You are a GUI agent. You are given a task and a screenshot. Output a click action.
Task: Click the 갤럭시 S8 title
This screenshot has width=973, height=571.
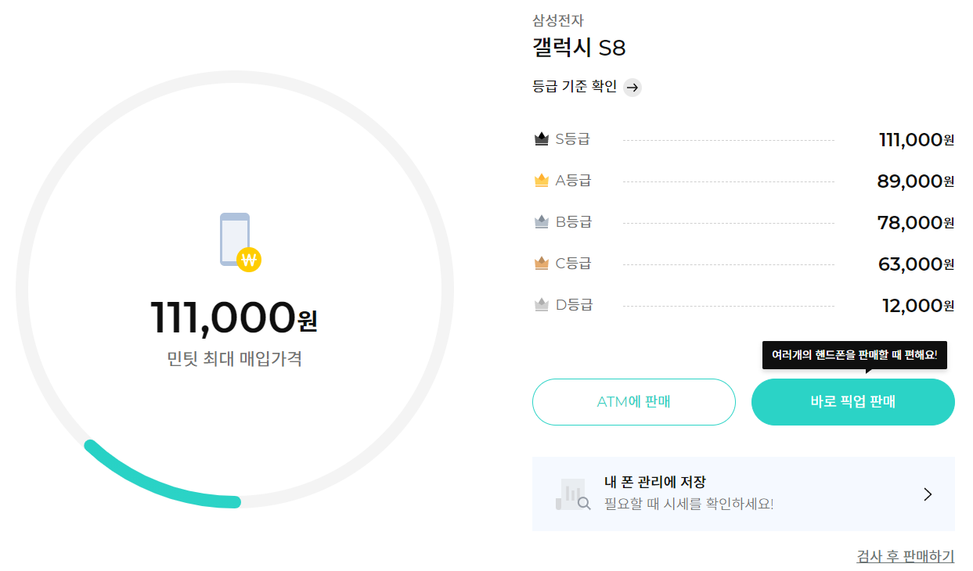[x=578, y=48]
